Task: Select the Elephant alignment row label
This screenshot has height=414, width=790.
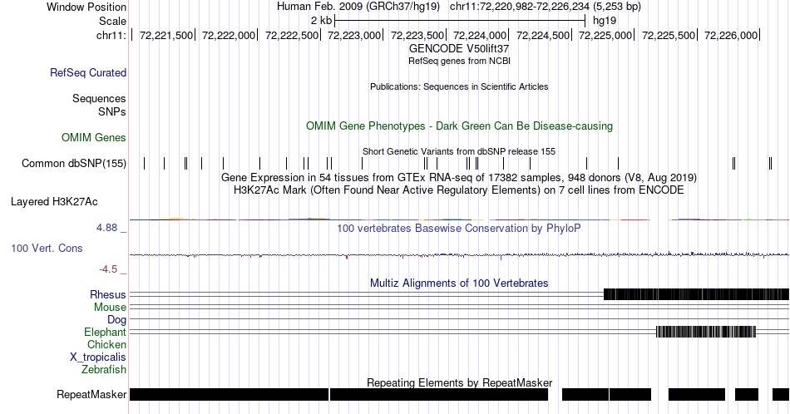Action: [105, 332]
